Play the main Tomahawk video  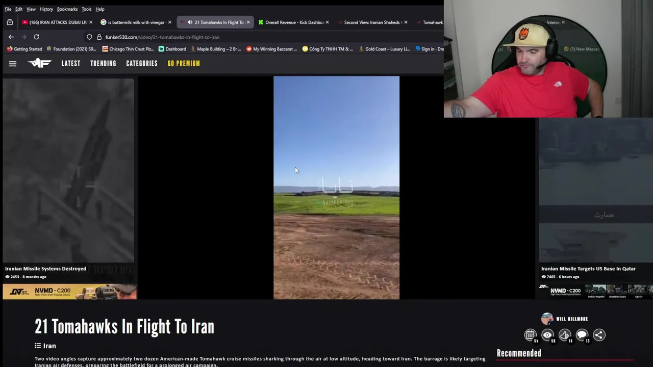point(336,188)
